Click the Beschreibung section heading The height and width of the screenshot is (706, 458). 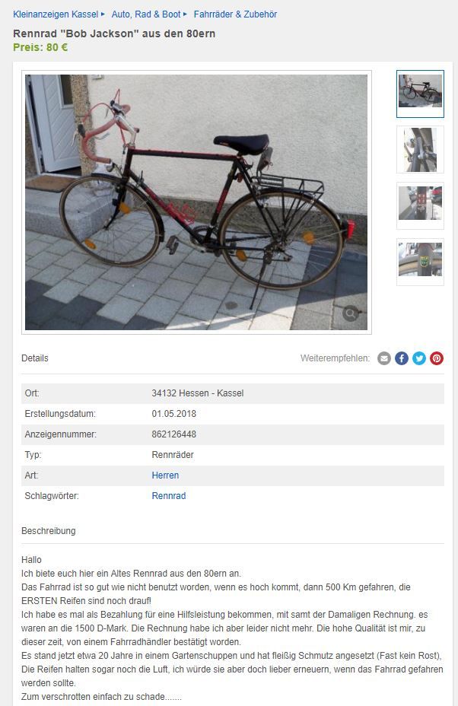49,531
